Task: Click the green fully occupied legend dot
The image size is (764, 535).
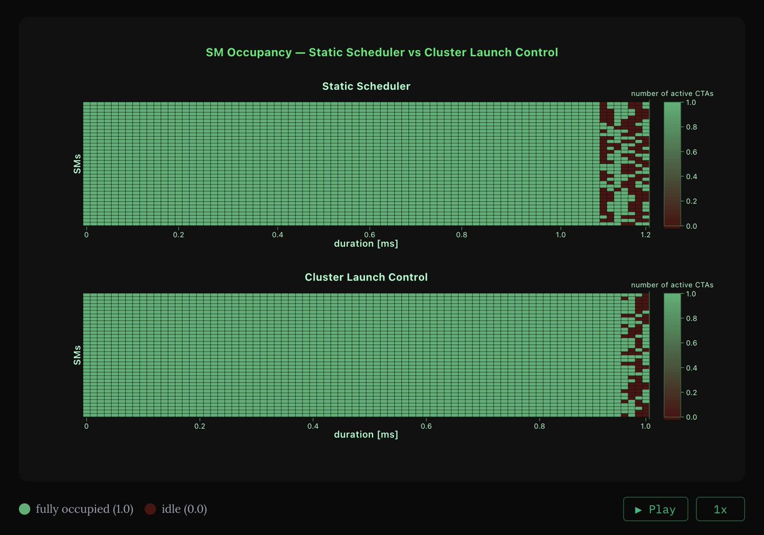Action: coord(25,509)
